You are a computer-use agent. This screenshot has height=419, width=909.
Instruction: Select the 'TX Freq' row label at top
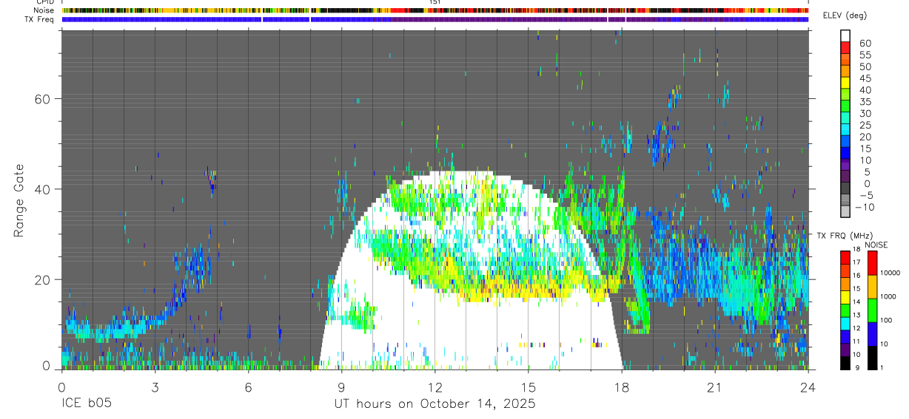(x=39, y=20)
